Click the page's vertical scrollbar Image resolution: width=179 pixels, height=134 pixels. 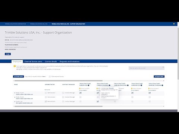(178, 53)
